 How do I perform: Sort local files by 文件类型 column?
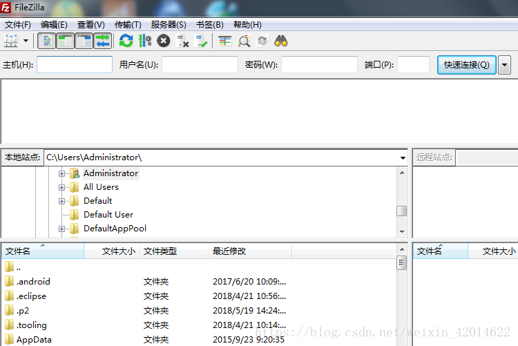coord(174,251)
